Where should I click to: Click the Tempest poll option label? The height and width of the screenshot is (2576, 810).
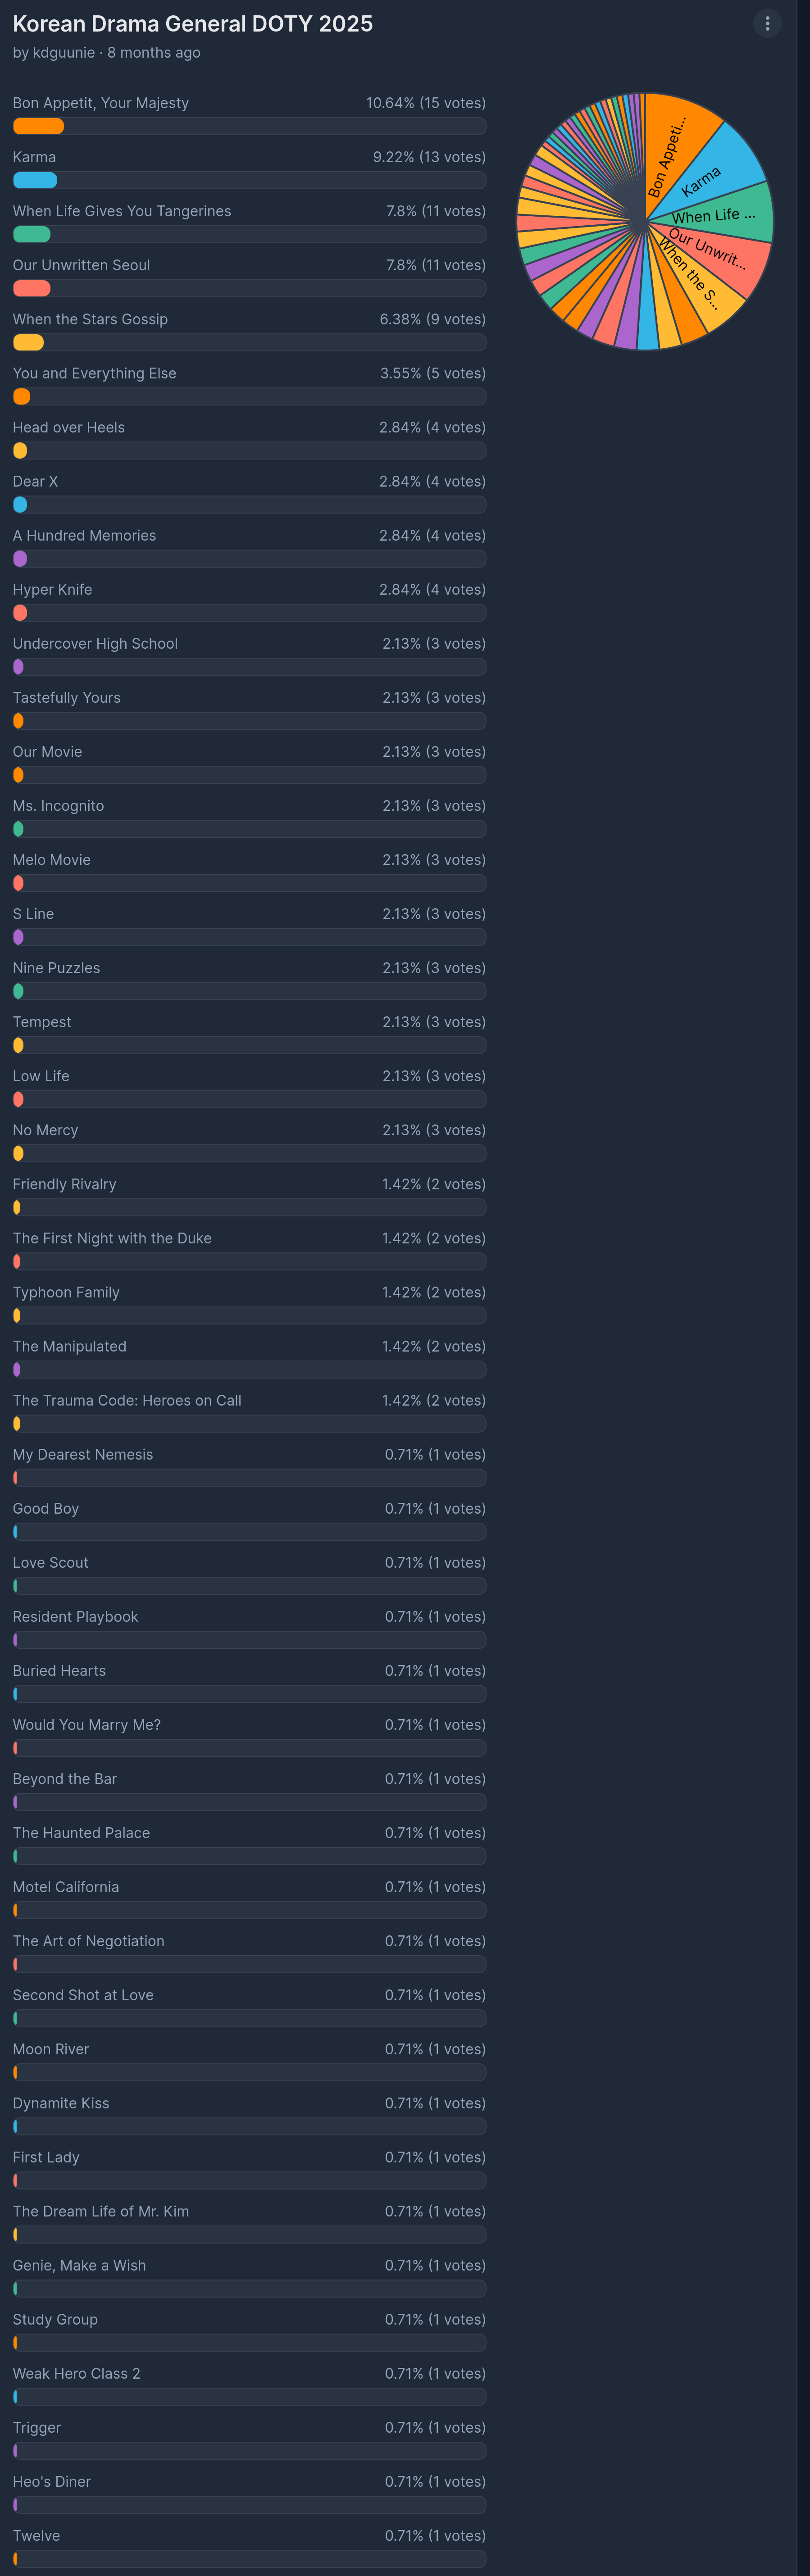click(42, 1022)
